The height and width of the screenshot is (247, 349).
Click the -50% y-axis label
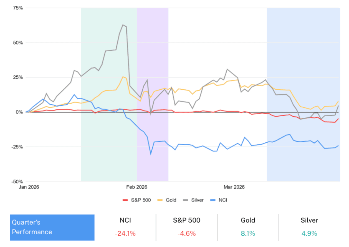pos(17,182)
